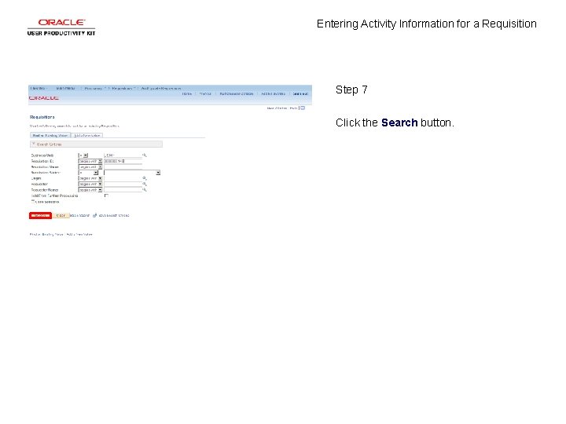This screenshot has height=424, width=566.
Task: Click the Requisition ID input field
Action: [123, 161]
